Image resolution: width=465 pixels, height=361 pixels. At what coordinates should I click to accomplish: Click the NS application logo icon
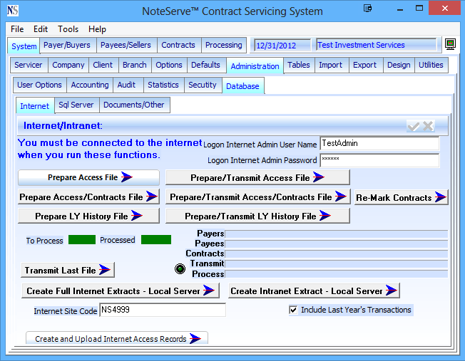tap(12, 11)
